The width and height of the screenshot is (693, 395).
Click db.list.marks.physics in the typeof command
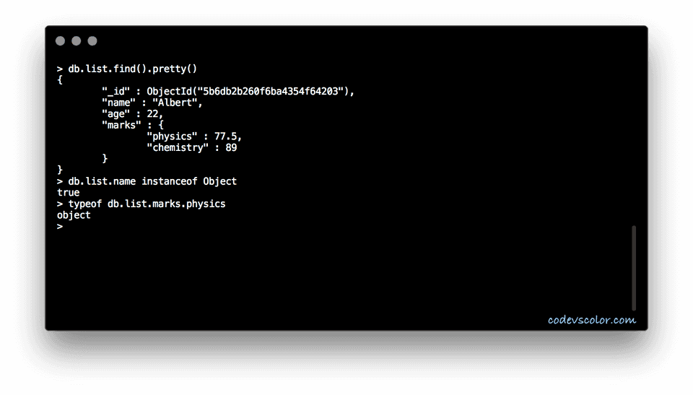pyautogui.click(x=166, y=204)
